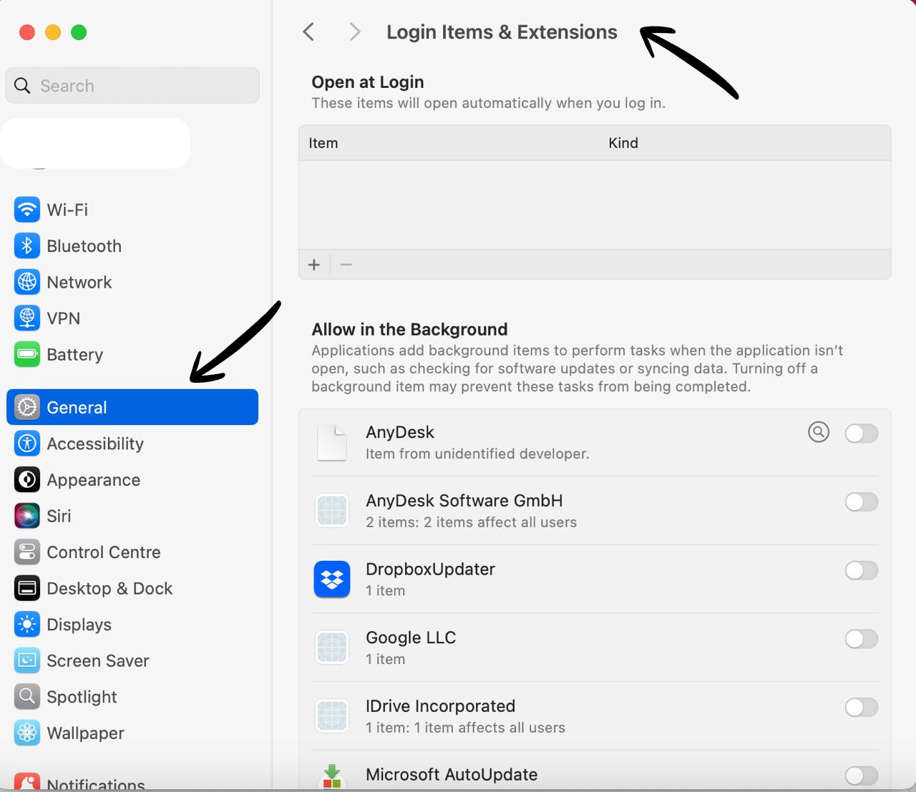Viewport: 916px width, 792px height.
Task: Click magnifier icon next to AnyDesk
Action: coord(819,432)
